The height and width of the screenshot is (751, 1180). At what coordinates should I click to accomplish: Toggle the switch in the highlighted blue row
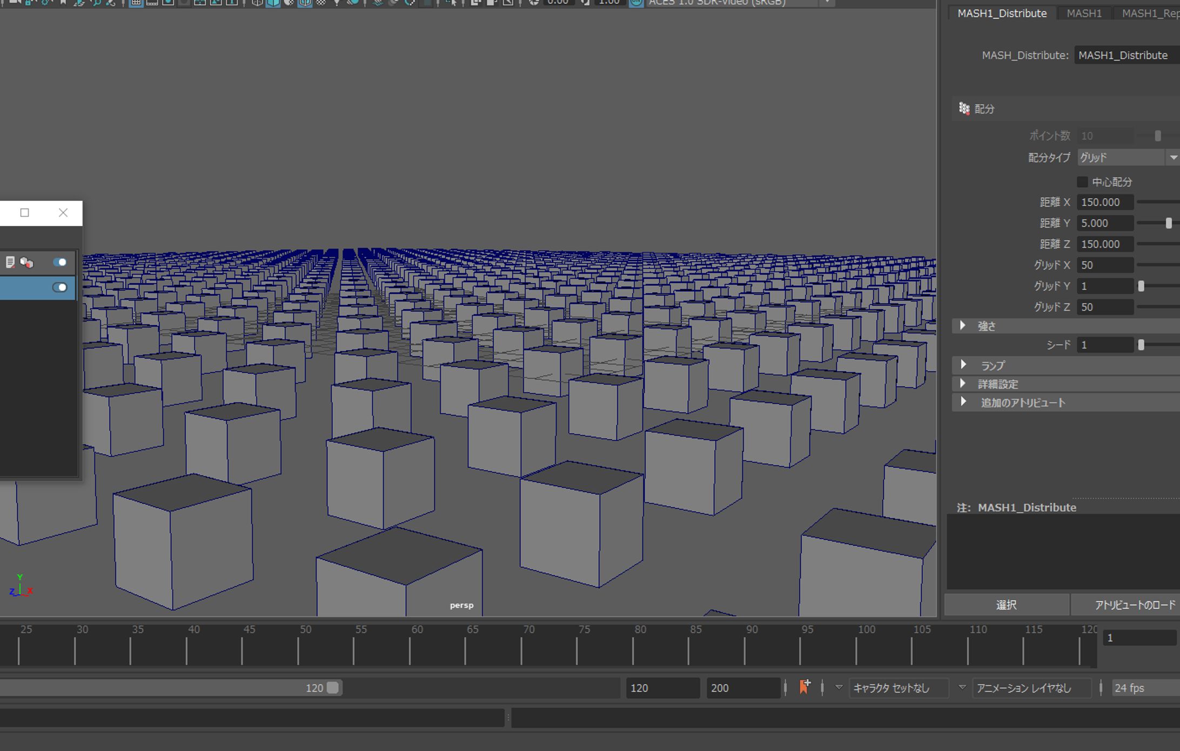click(59, 287)
